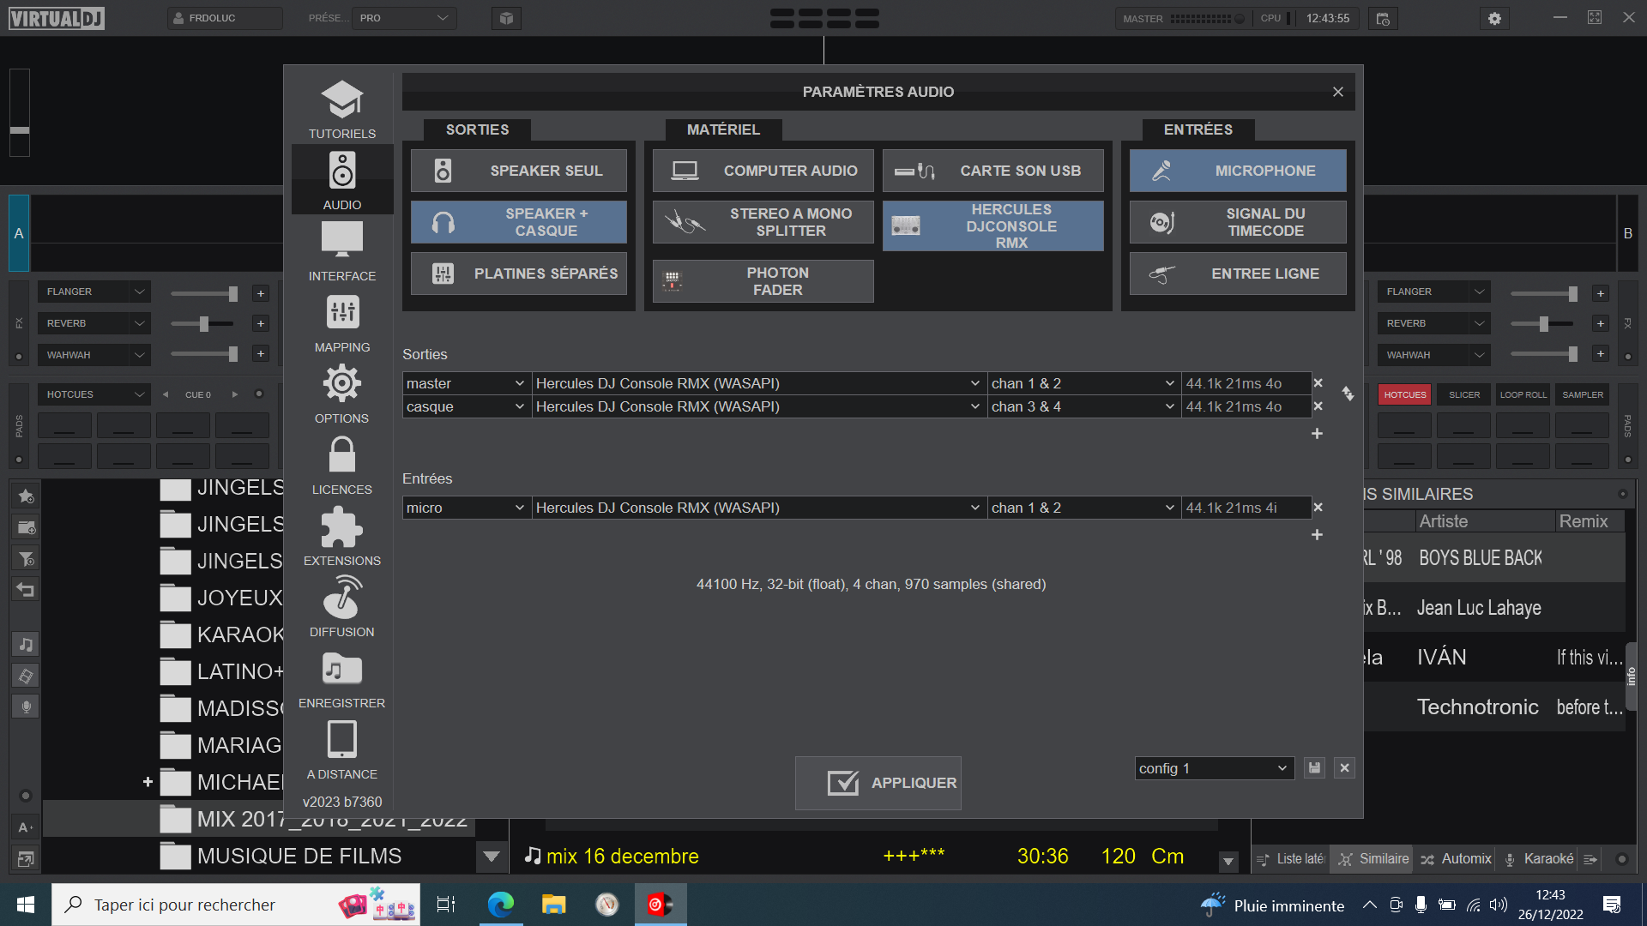Switch to the Automix side tab
This screenshot has width=1647, height=926.
coord(1456,859)
